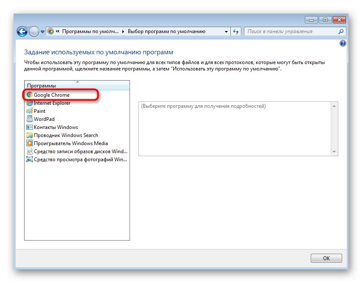Click the description box scroll down arrow
The height and width of the screenshot is (283, 362).
click(334, 151)
